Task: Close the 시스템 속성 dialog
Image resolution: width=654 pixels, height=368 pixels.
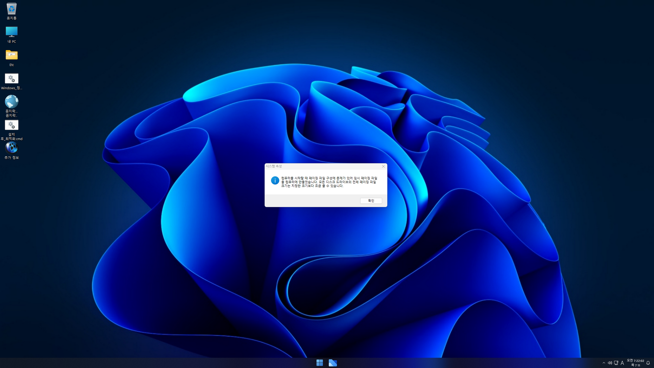Action: [x=383, y=166]
